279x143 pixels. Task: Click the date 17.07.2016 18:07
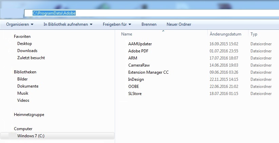[224, 58]
